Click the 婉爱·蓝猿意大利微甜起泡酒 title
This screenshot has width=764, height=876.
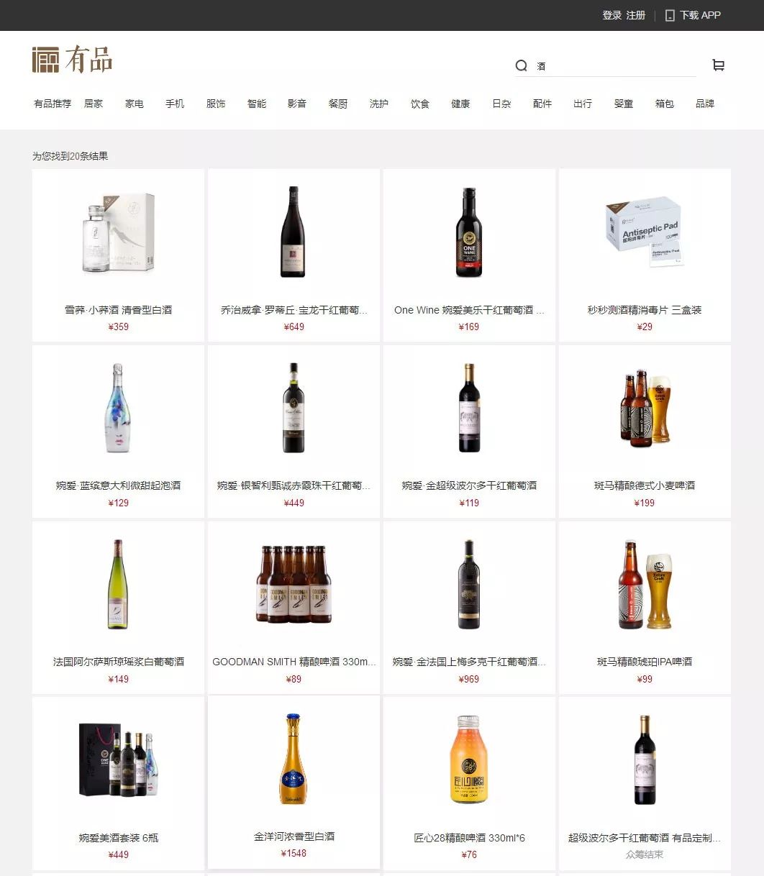(118, 485)
